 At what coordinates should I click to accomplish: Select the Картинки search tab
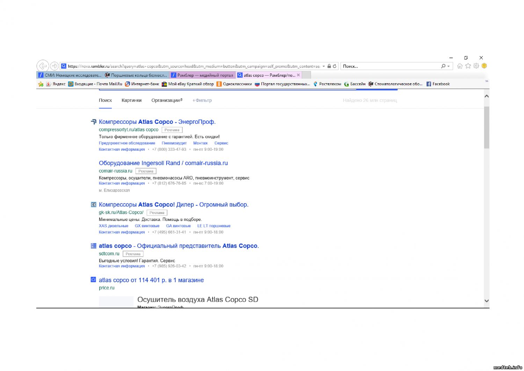tap(131, 100)
